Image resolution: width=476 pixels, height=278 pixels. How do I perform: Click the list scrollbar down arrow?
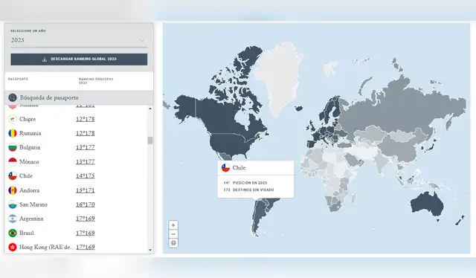150,250
